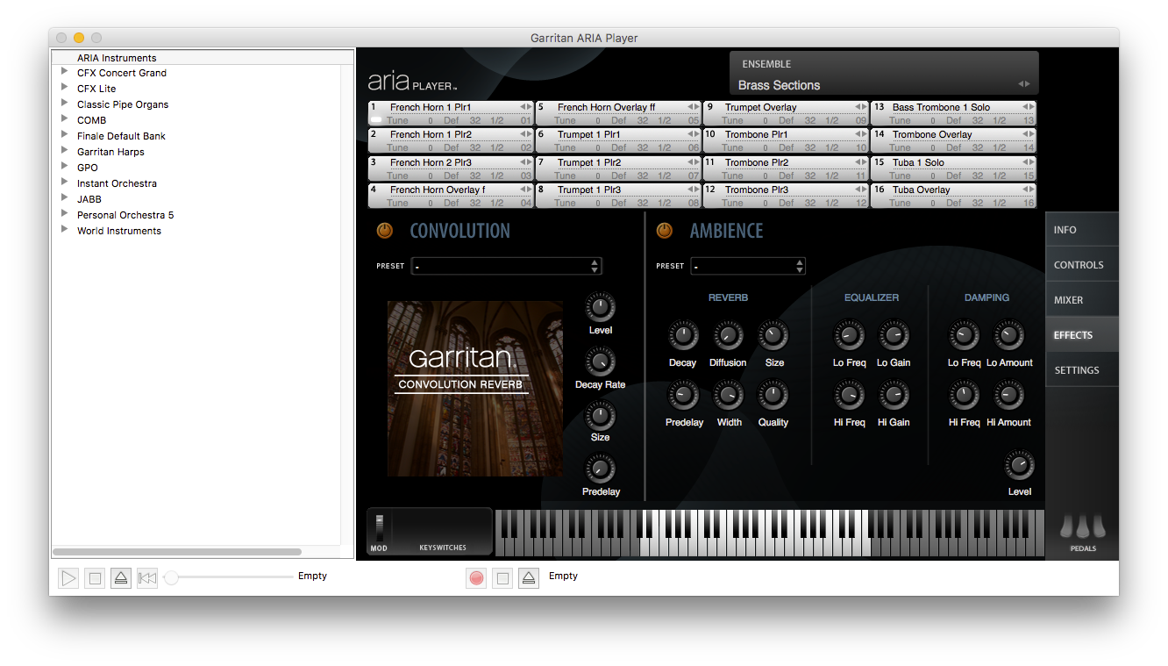
Task: Toggle the Convolution power button
Action: tap(385, 231)
